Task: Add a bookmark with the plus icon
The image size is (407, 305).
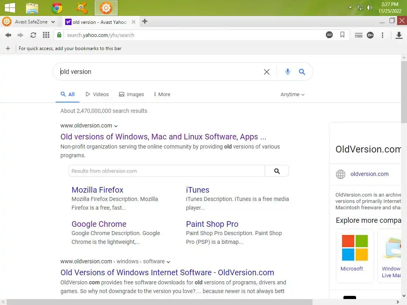Action: (x=8, y=48)
